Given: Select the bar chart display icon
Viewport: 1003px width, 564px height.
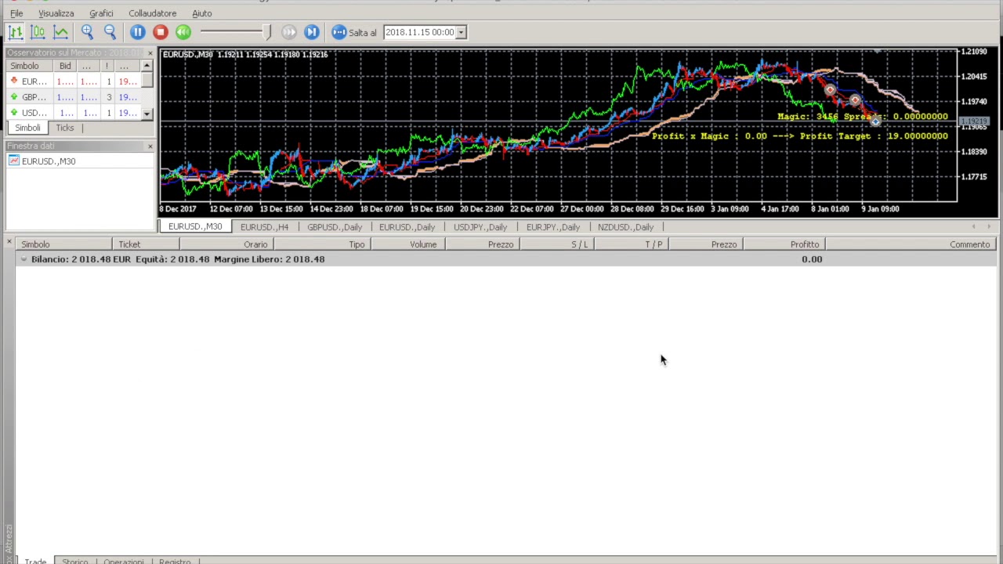Looking at the screenshot, I should pos(15,32).
